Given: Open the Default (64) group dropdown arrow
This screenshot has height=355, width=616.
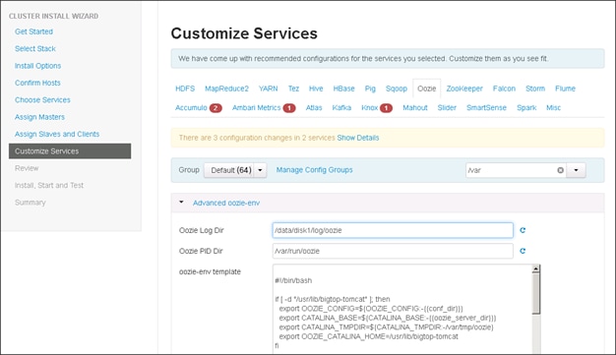Looking at the screenshot, I should click(260, 170).
